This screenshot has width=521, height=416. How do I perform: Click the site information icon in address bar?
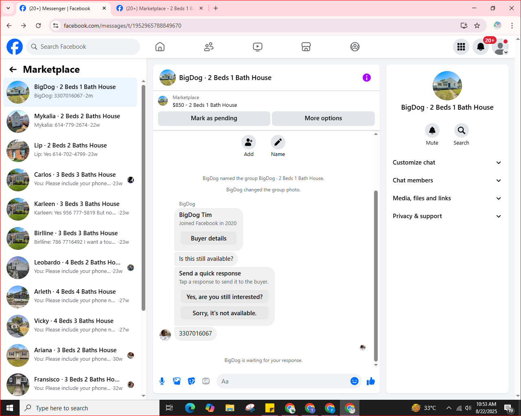click(x=56, y=26)
